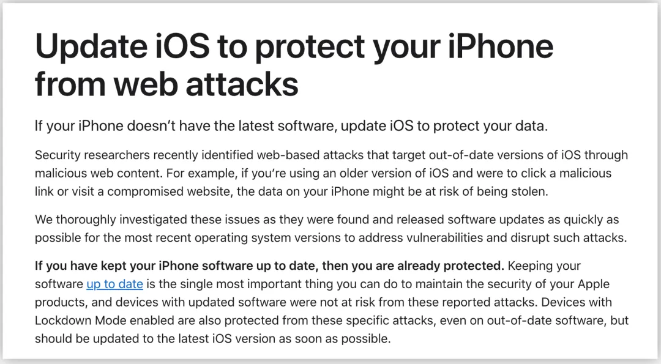
Task: Select the subtitle about latest software
Action: [x=291, y=126]
